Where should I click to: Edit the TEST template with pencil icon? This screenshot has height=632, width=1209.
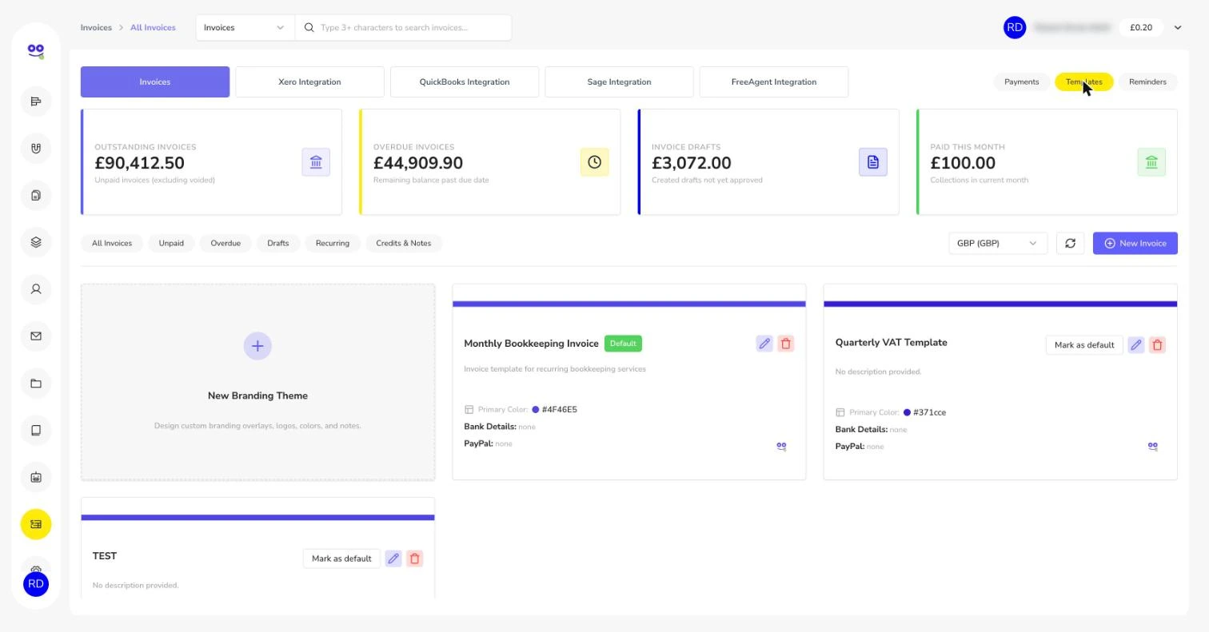(393, 558)
